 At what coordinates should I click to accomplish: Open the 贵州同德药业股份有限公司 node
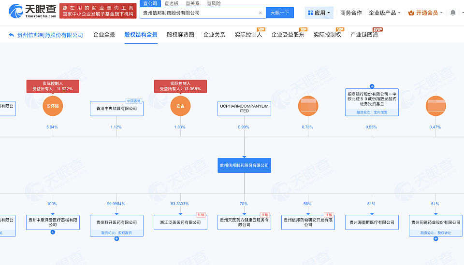tap(435, 225)
